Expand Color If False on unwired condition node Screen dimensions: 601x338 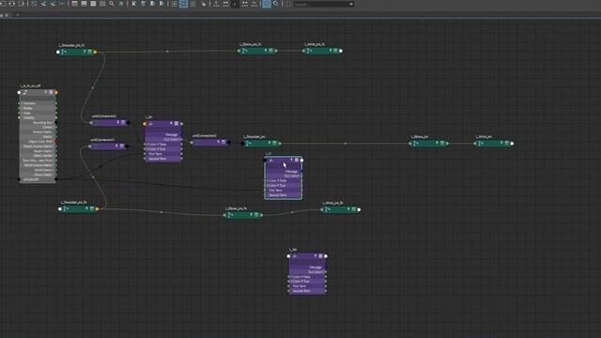291,277
